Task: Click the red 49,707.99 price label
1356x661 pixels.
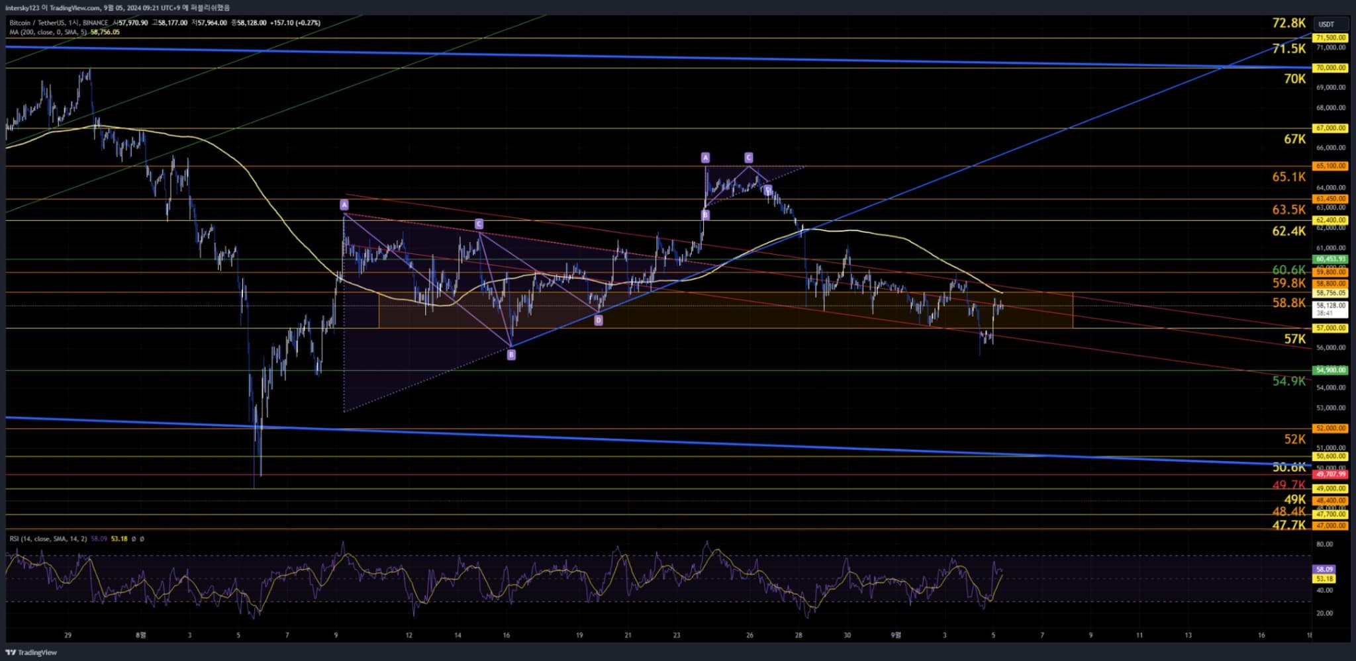Action: point(1331,474)
